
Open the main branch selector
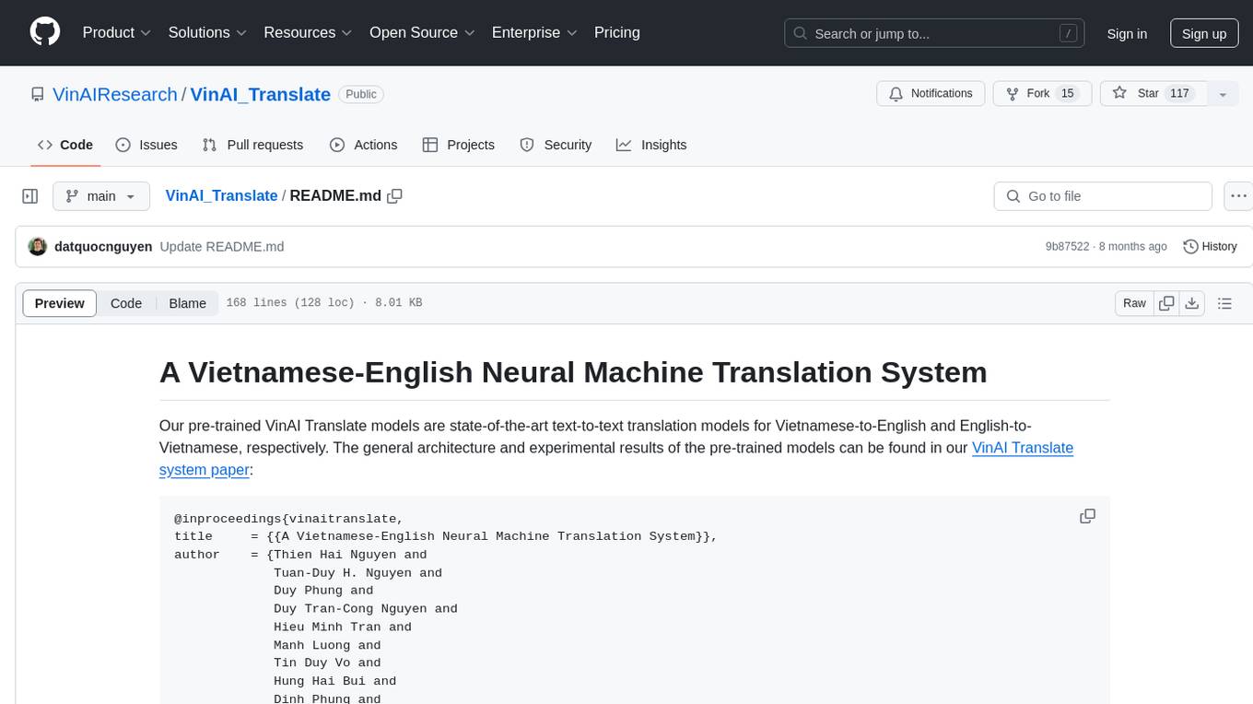(x=101, y=196)
